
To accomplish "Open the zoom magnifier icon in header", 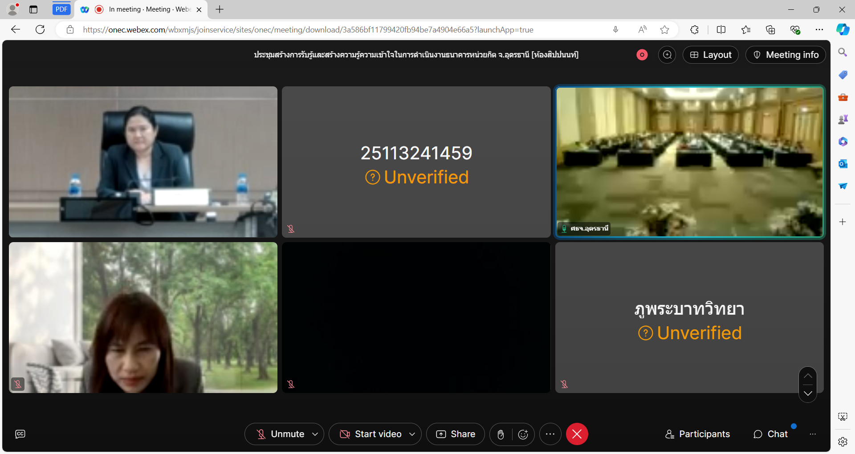I will pyautogui.click(x=667, y=55).
